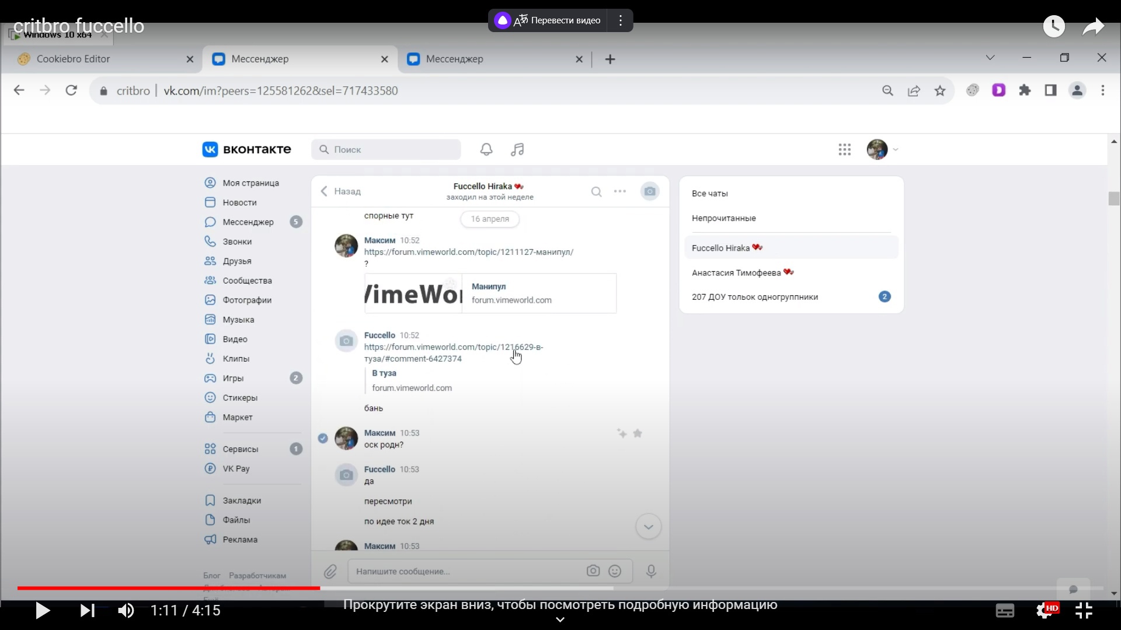Expand the profile avatar dropdown arrow
Image resolution: width=1121 pixels, height=630 pixels.
[896, 149]
